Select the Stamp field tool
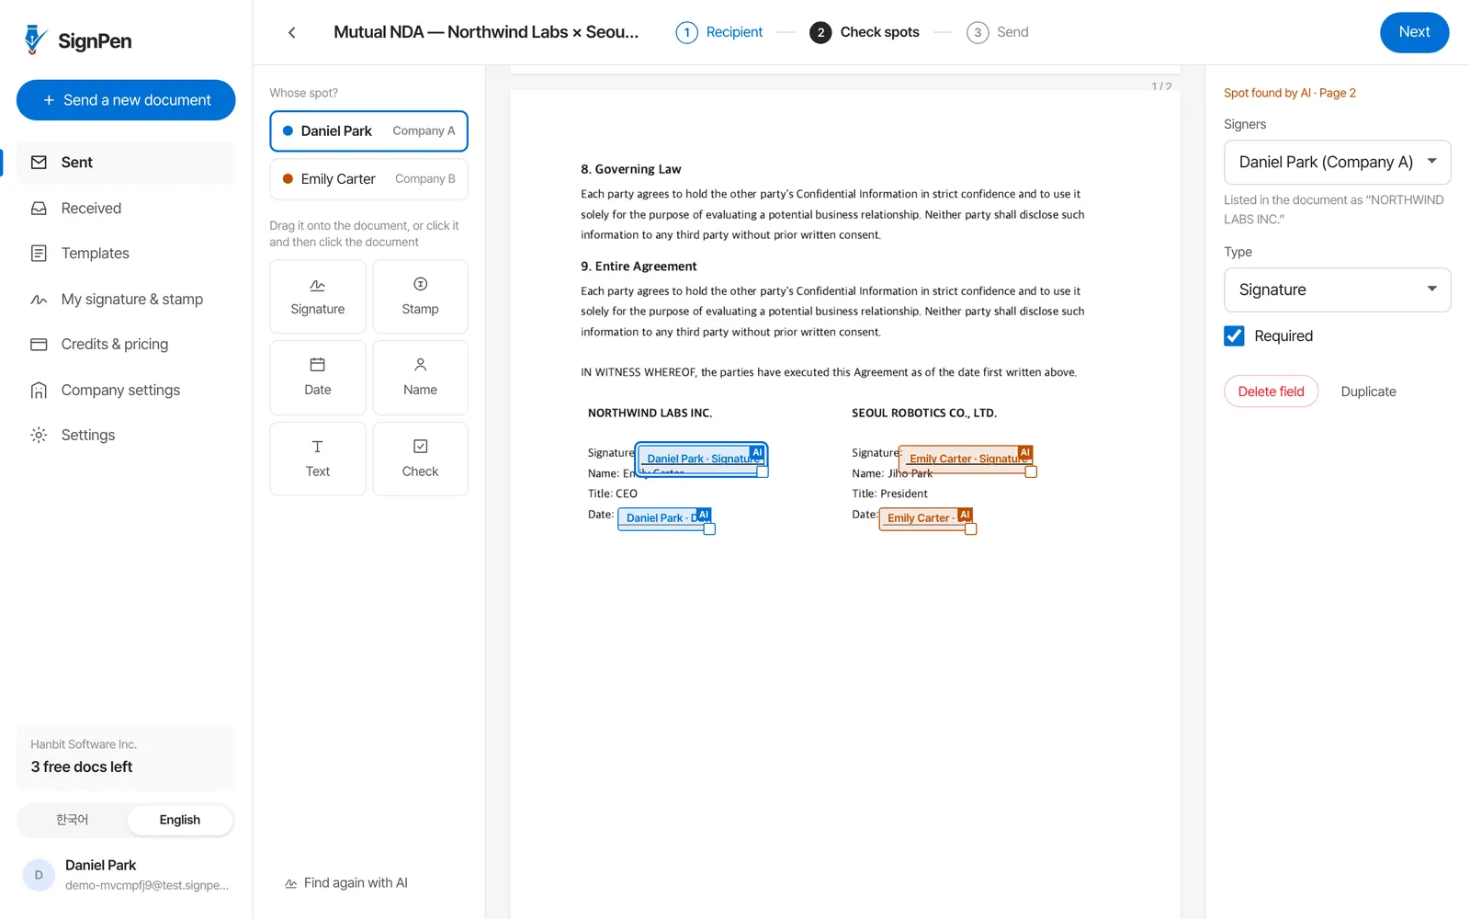The width and height of the screenshot is (1470, 919). (x=420, y=297)
